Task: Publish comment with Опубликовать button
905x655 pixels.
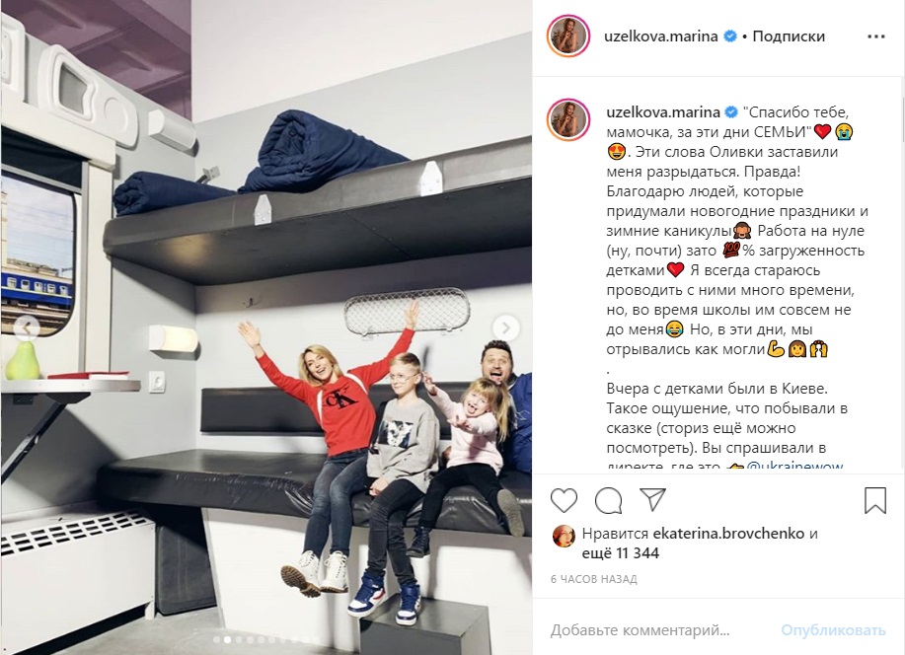Action: pyautogui.click(x=833, y=629)
